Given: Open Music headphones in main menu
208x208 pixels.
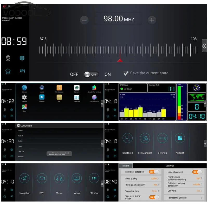Looking at the screenshot, I should pos(59,184).
